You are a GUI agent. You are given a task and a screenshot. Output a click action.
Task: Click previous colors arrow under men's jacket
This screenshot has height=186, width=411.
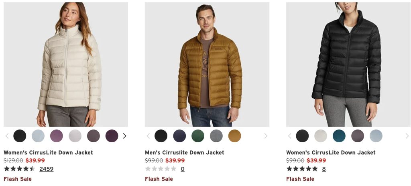click(x=149, y=136)
